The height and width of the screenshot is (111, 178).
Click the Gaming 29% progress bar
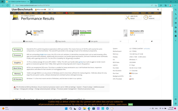(38, 33)
